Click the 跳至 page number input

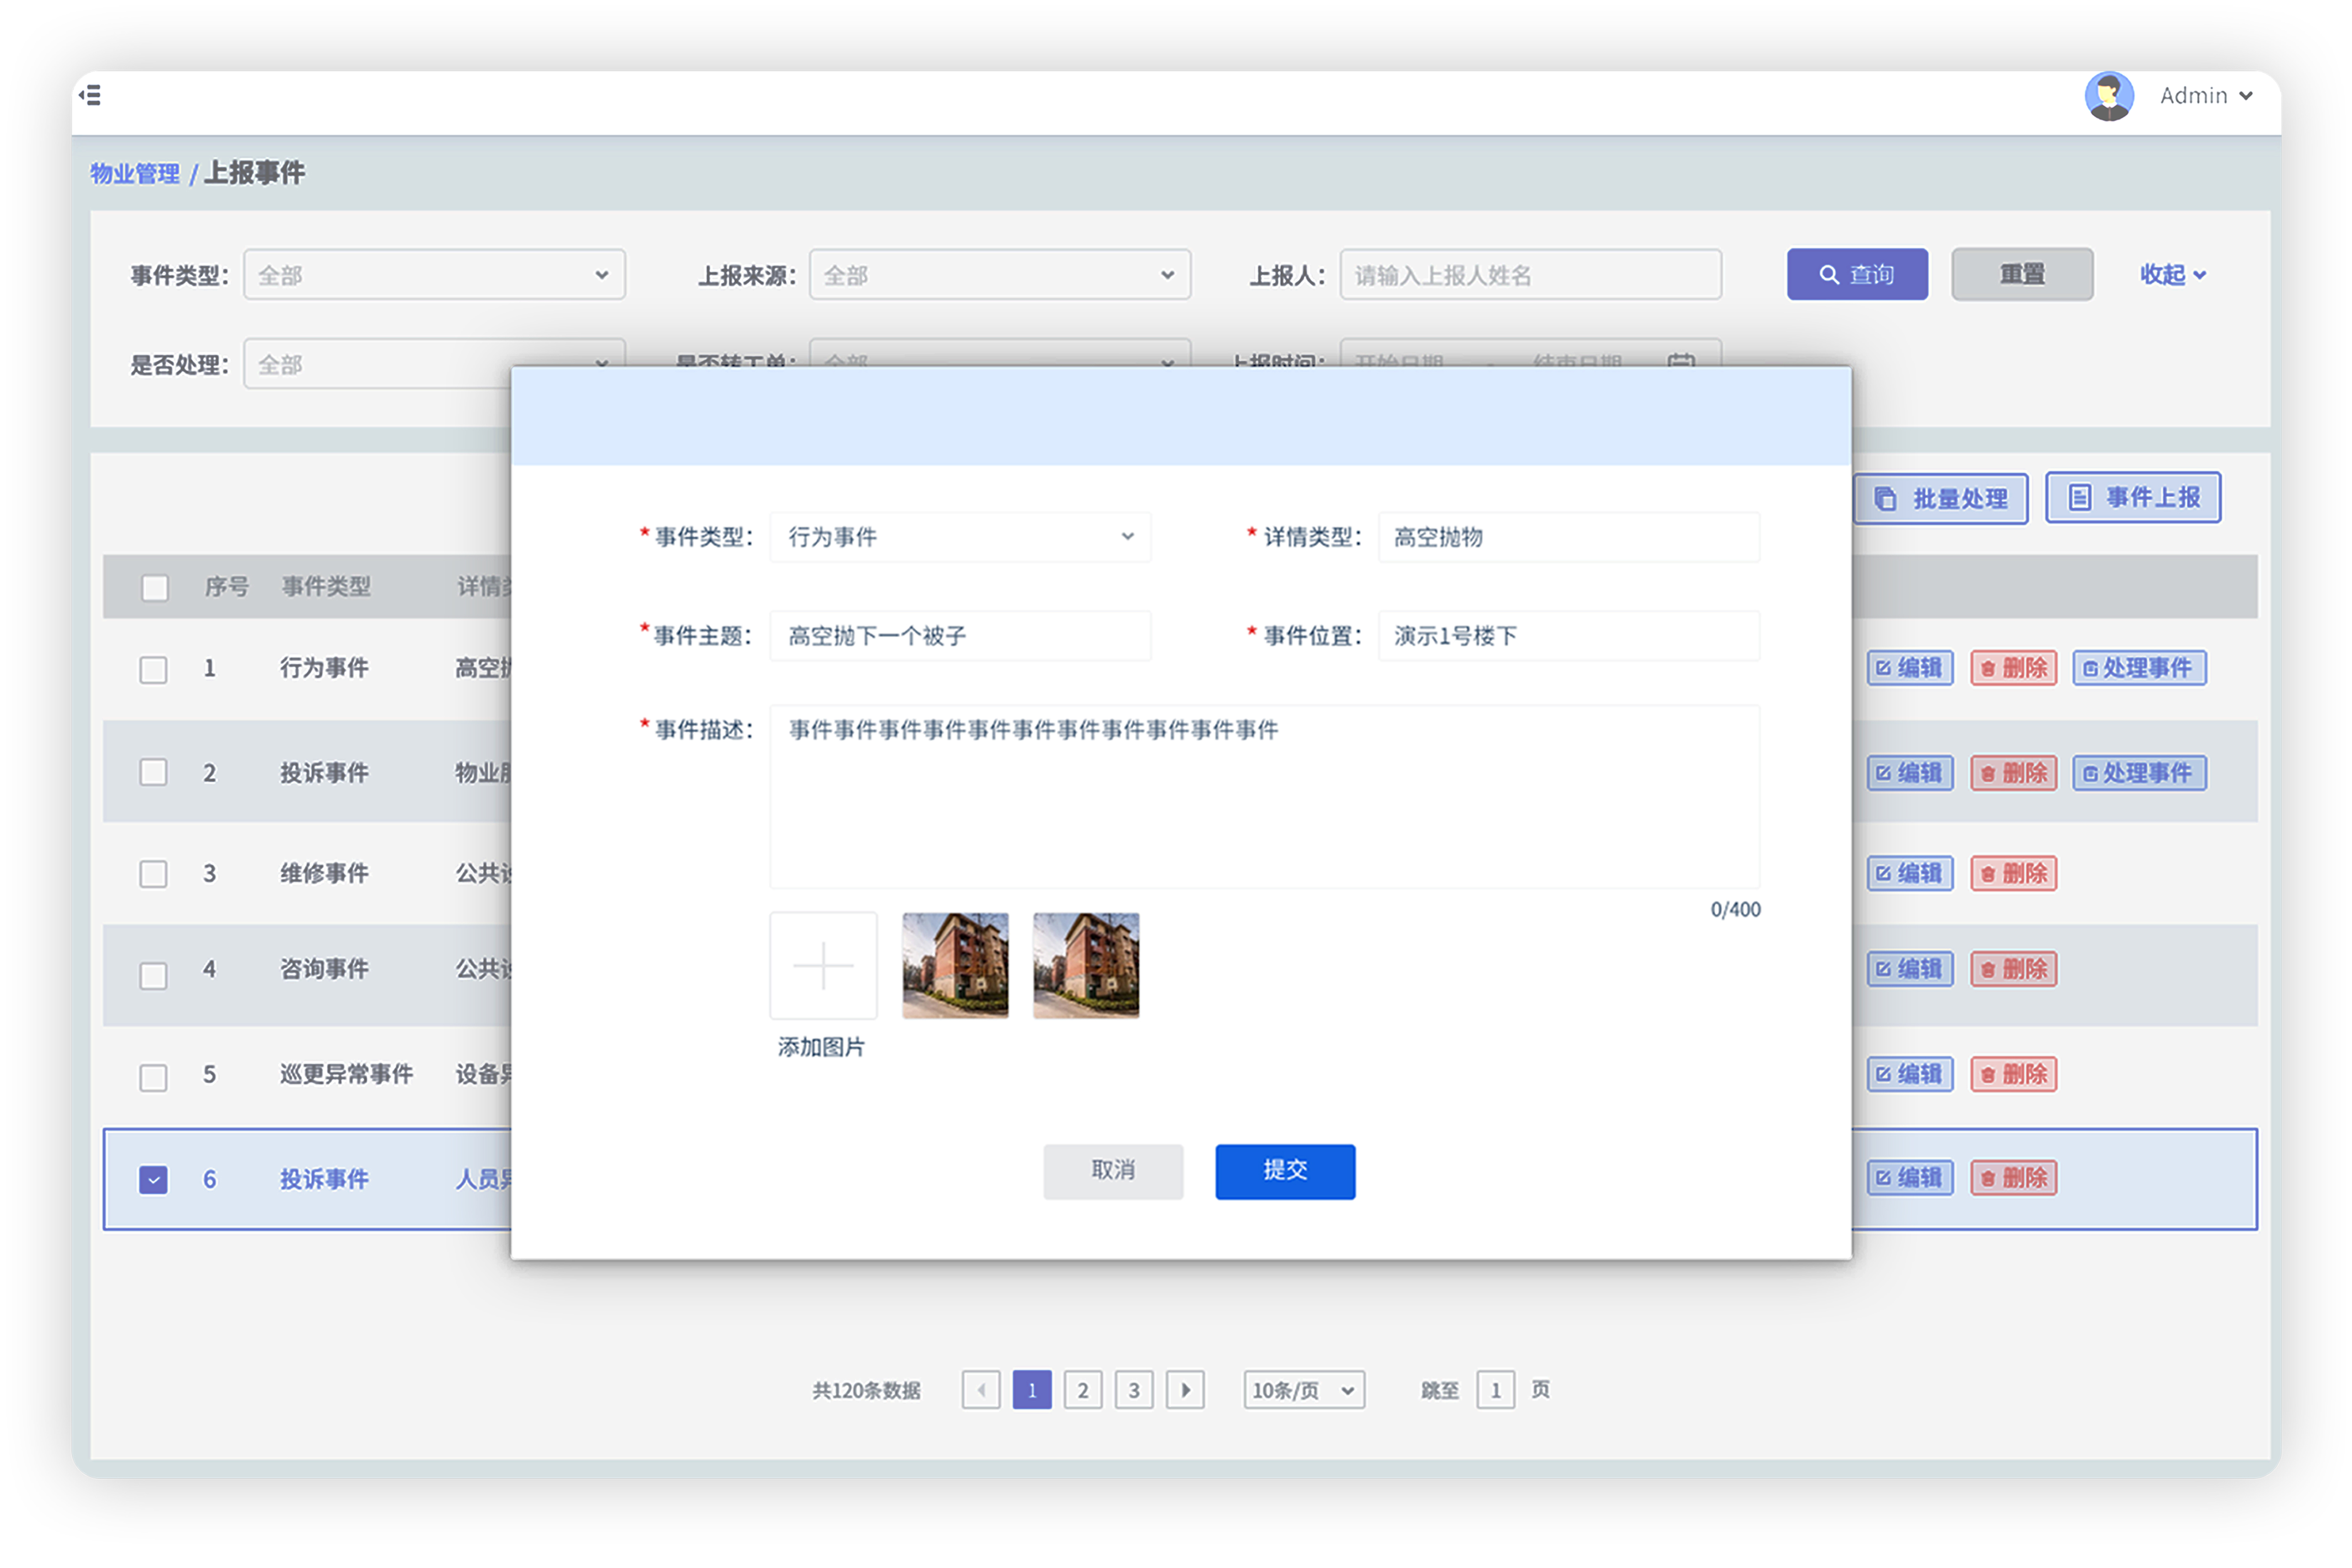[1496, 1390]
